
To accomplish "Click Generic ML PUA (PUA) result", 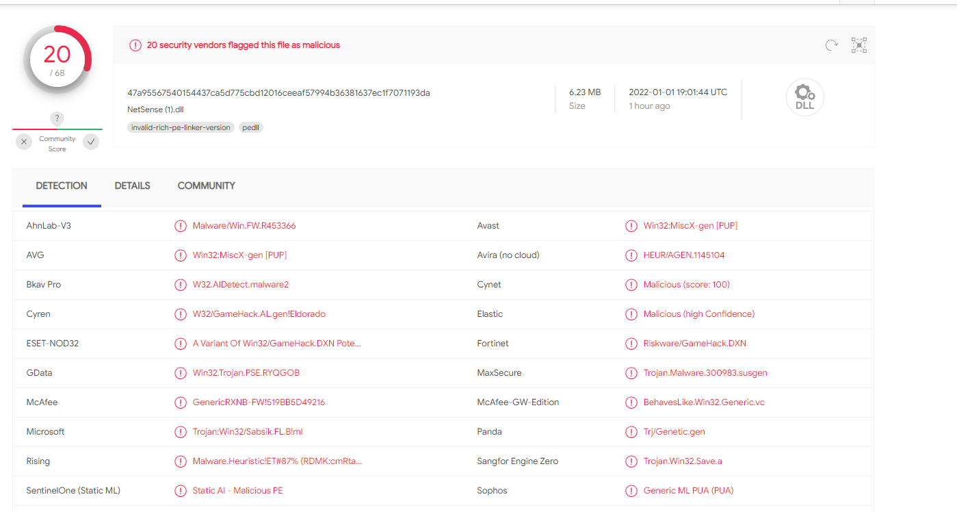I will 689,491.
